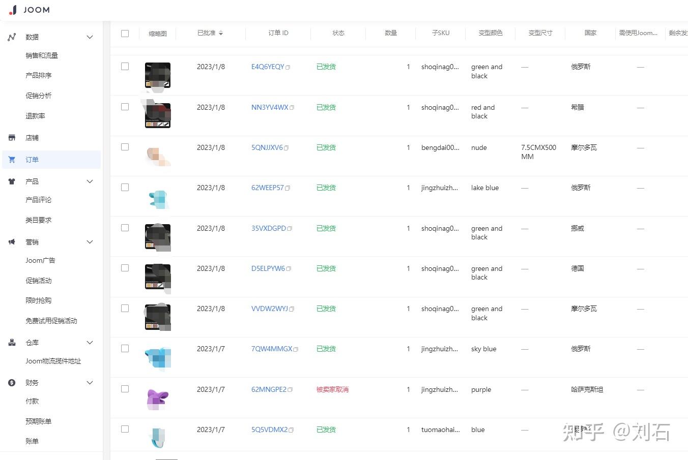Open the Joom logo on top left
688x460 pixels.
[x=29, y=10]
